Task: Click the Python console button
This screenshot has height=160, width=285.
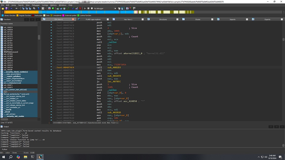Action: (x=5, y=149)
